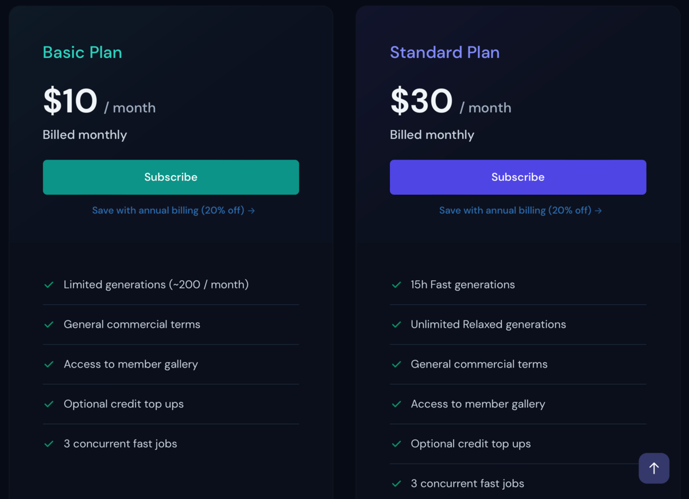Click checkmark icon beside 15h Fast generations

tap(396, 285)
